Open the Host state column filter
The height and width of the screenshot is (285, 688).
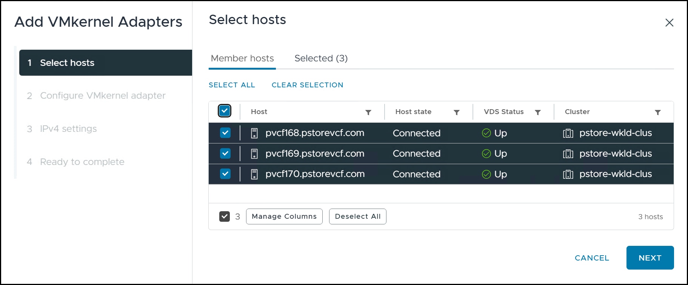(x=457, y=112)
